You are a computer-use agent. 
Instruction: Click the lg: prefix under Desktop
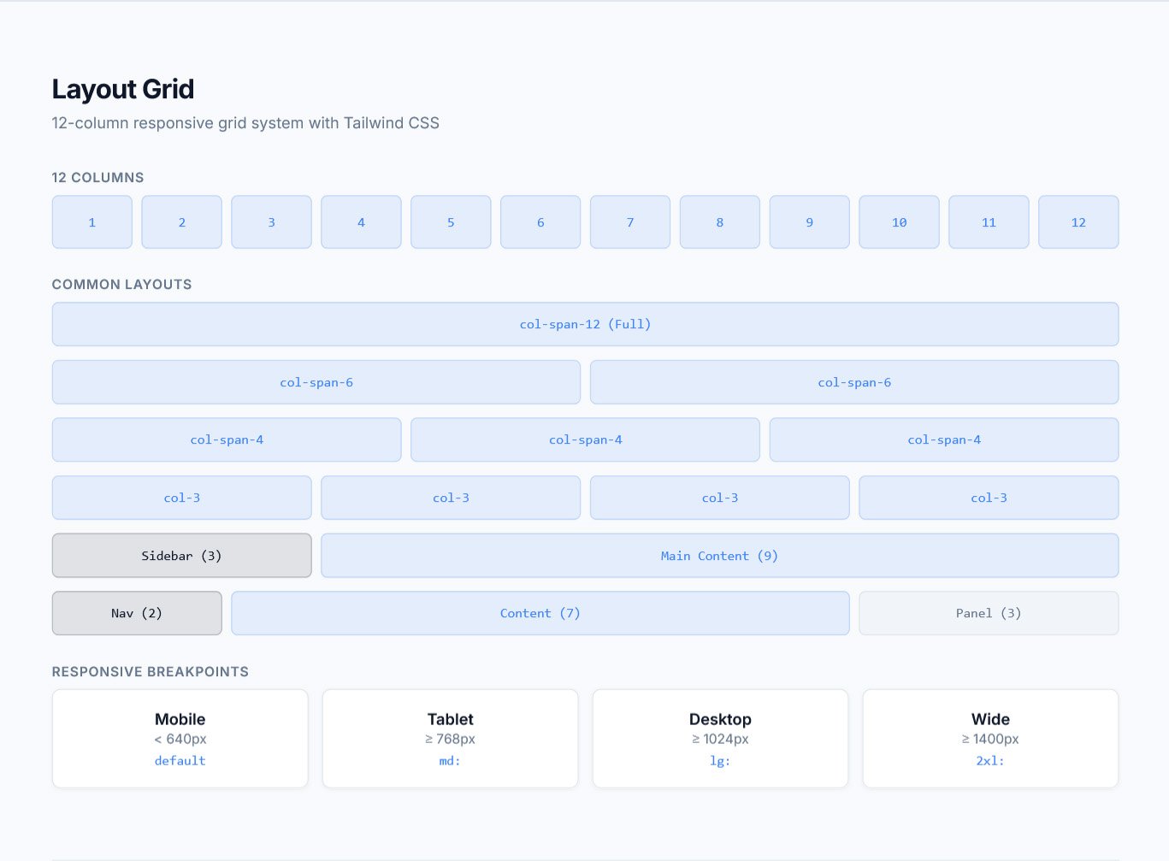pos(720,761)
